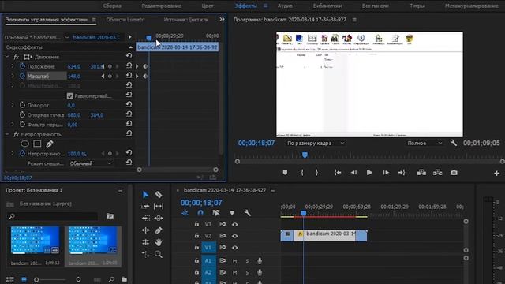Hide track V3 output with eye icon
The image size is (505, 284).
(x=235, y=224)
